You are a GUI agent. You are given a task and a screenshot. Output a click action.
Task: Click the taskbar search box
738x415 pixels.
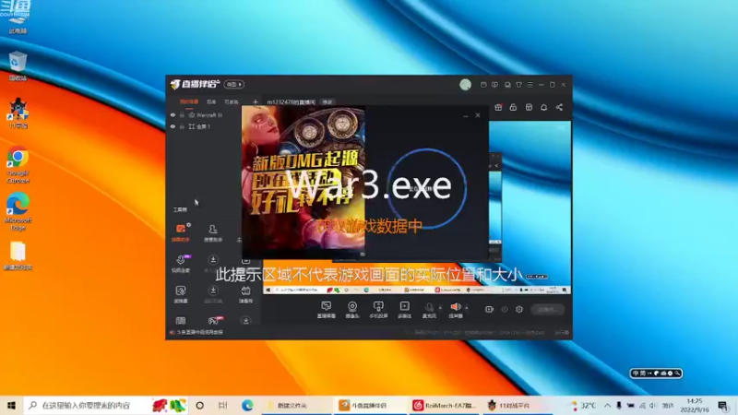pos(105,406)
